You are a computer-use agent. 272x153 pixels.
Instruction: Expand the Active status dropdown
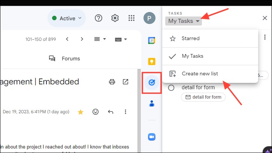[67, 18]
